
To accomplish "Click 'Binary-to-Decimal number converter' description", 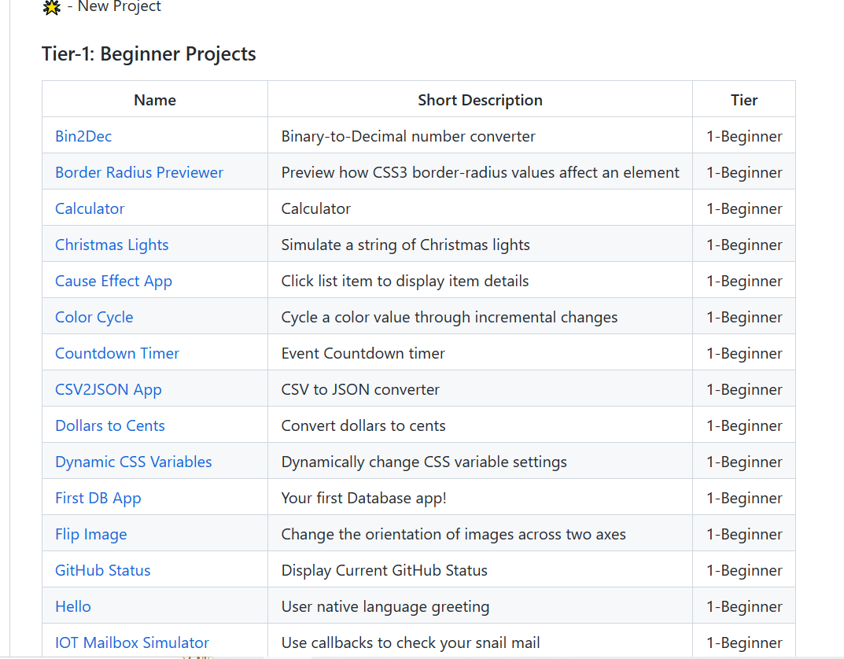I will click(408, 136).
